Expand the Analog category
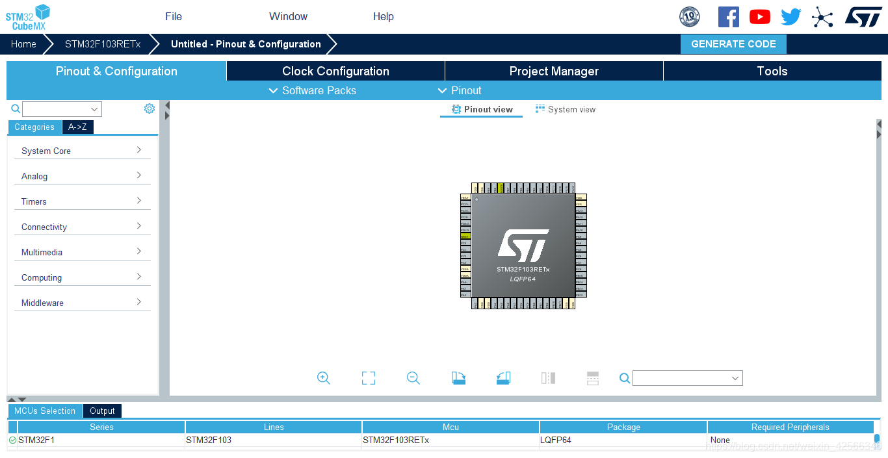 [82, 176]
